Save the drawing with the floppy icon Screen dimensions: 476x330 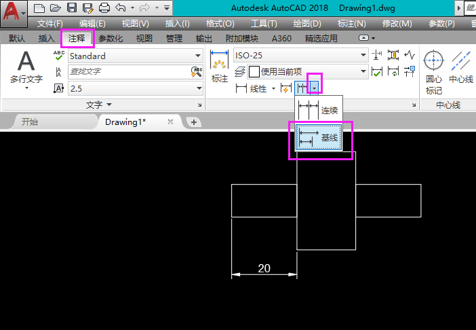tap(72, 8)
